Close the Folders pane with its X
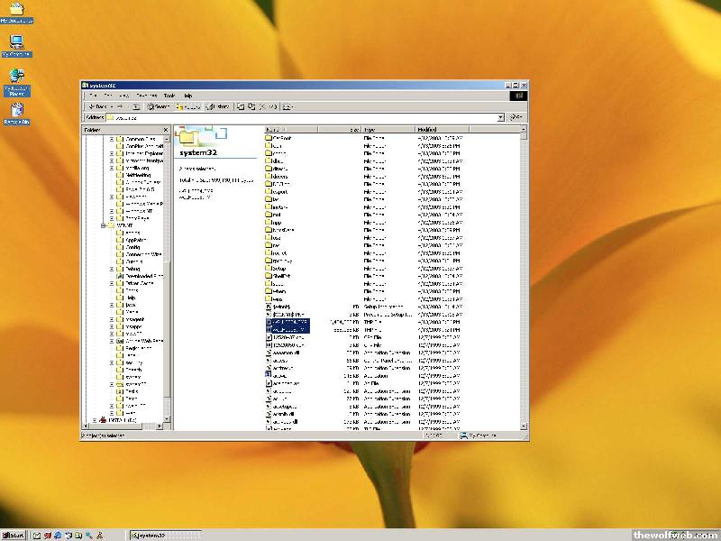 click(x=167, y=130)
